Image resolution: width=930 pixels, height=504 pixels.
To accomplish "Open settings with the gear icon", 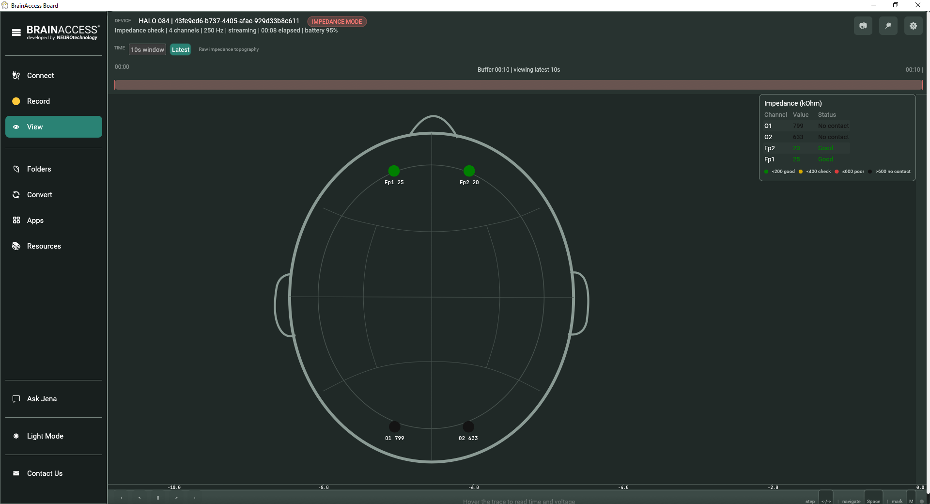I will 914,26.
